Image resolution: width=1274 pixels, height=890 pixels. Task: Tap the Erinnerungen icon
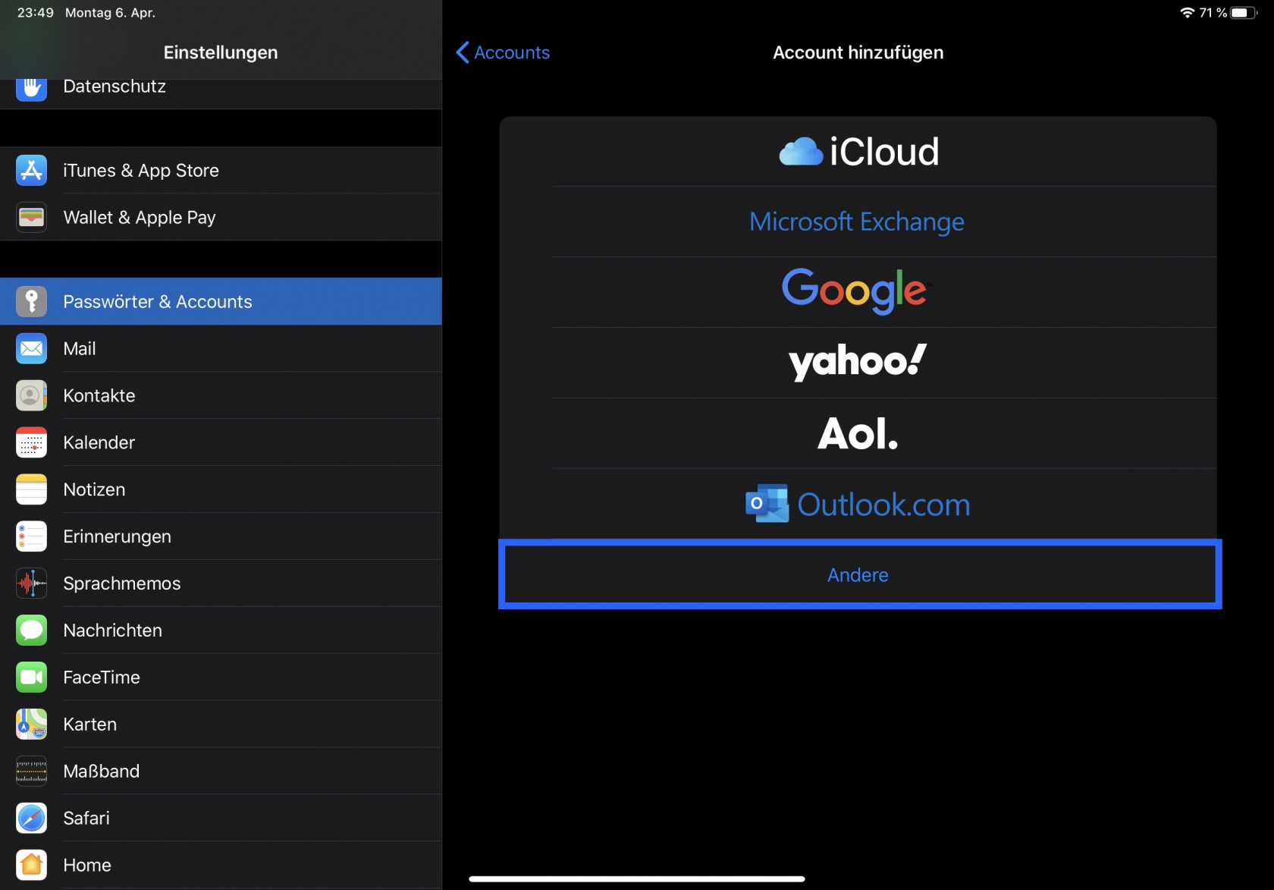point(31,536)
